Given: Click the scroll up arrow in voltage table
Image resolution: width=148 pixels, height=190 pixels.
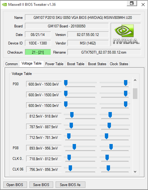Looking at the screenshot, I should 135,80.
